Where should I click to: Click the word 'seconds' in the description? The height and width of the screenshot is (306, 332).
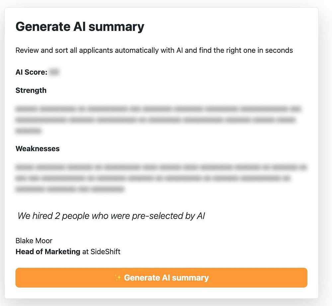point(279,51)
